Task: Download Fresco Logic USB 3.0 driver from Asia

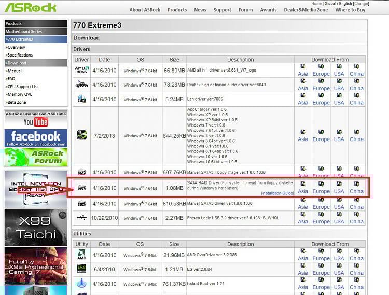Action: 303,221
